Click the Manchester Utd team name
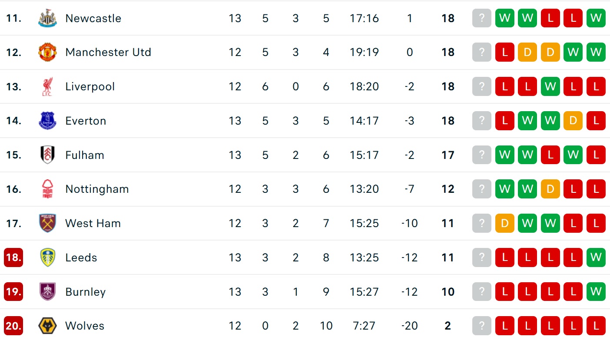 (108, 52)
